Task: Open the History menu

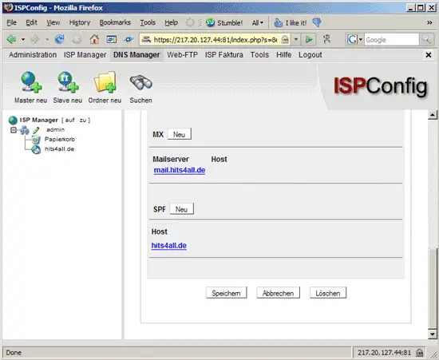Action: click(80, 22)
